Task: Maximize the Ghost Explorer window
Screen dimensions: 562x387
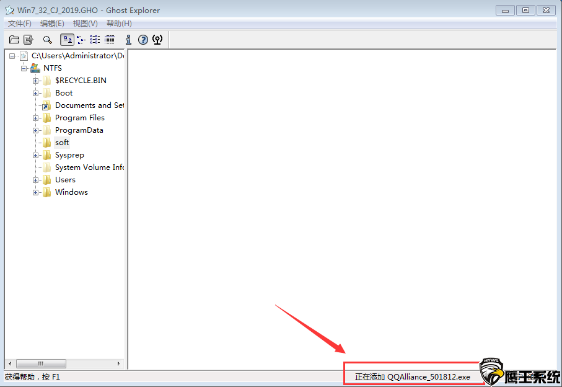Action: tap(526, 11)
